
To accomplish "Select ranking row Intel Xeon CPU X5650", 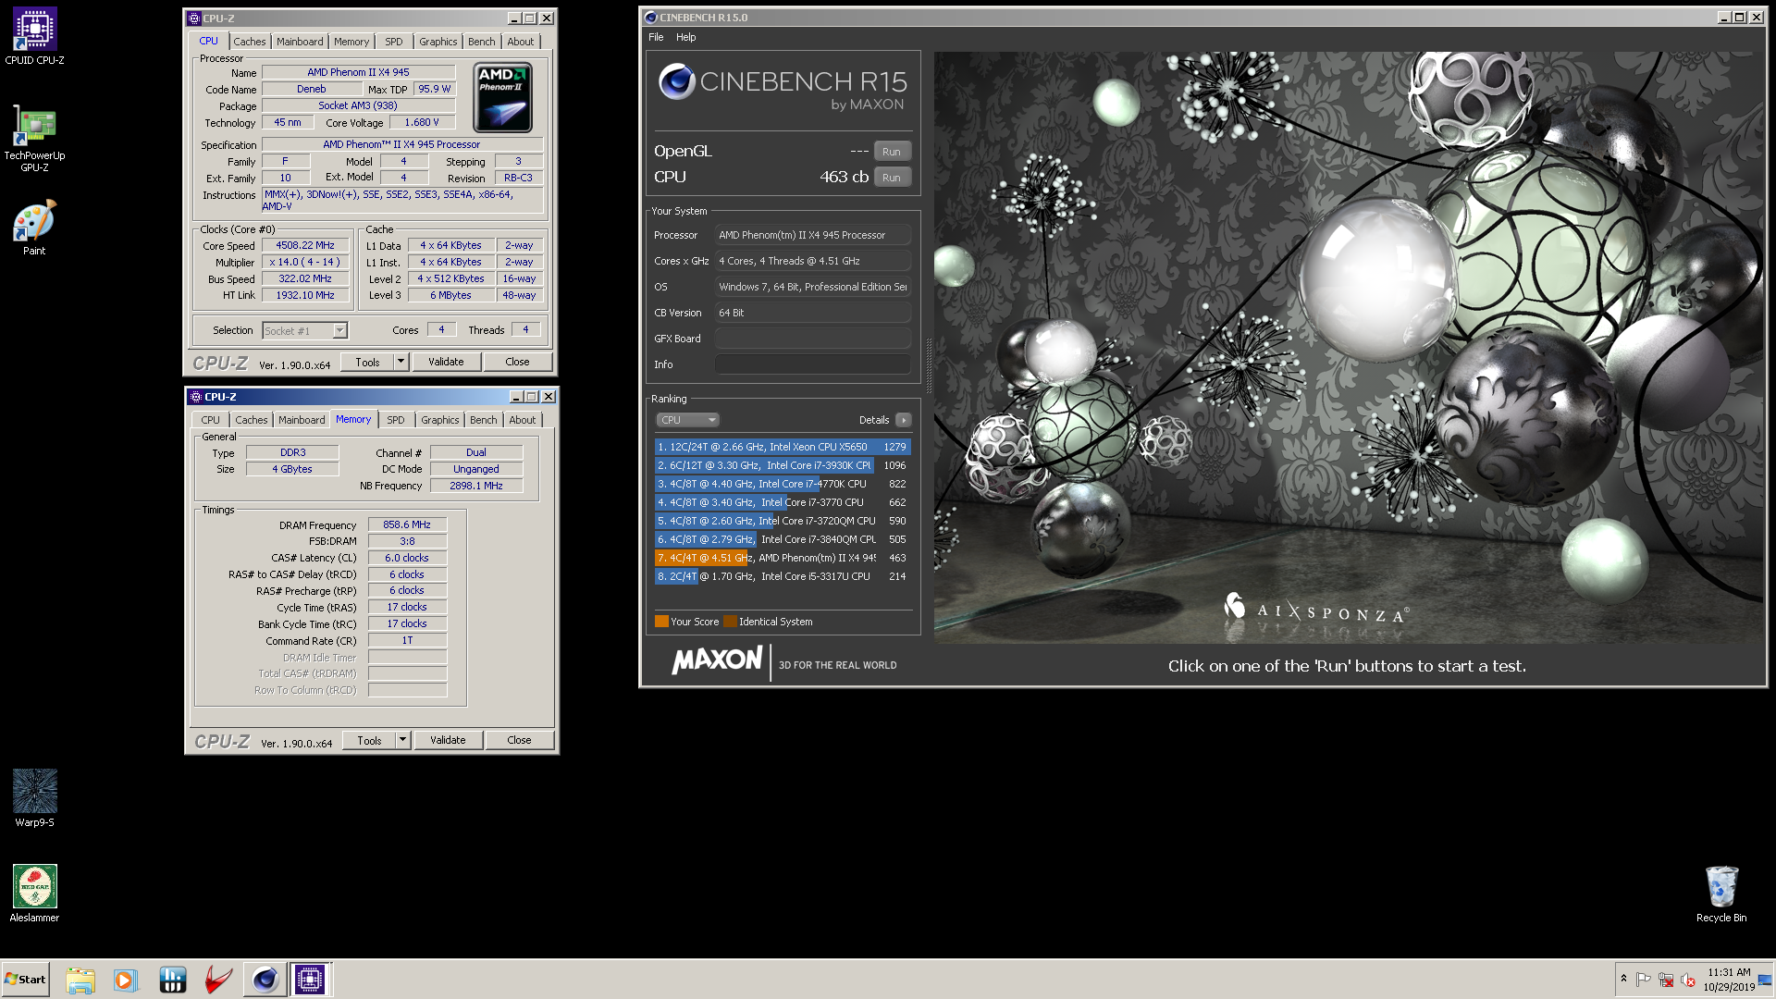I will click(x=783, y=447).
